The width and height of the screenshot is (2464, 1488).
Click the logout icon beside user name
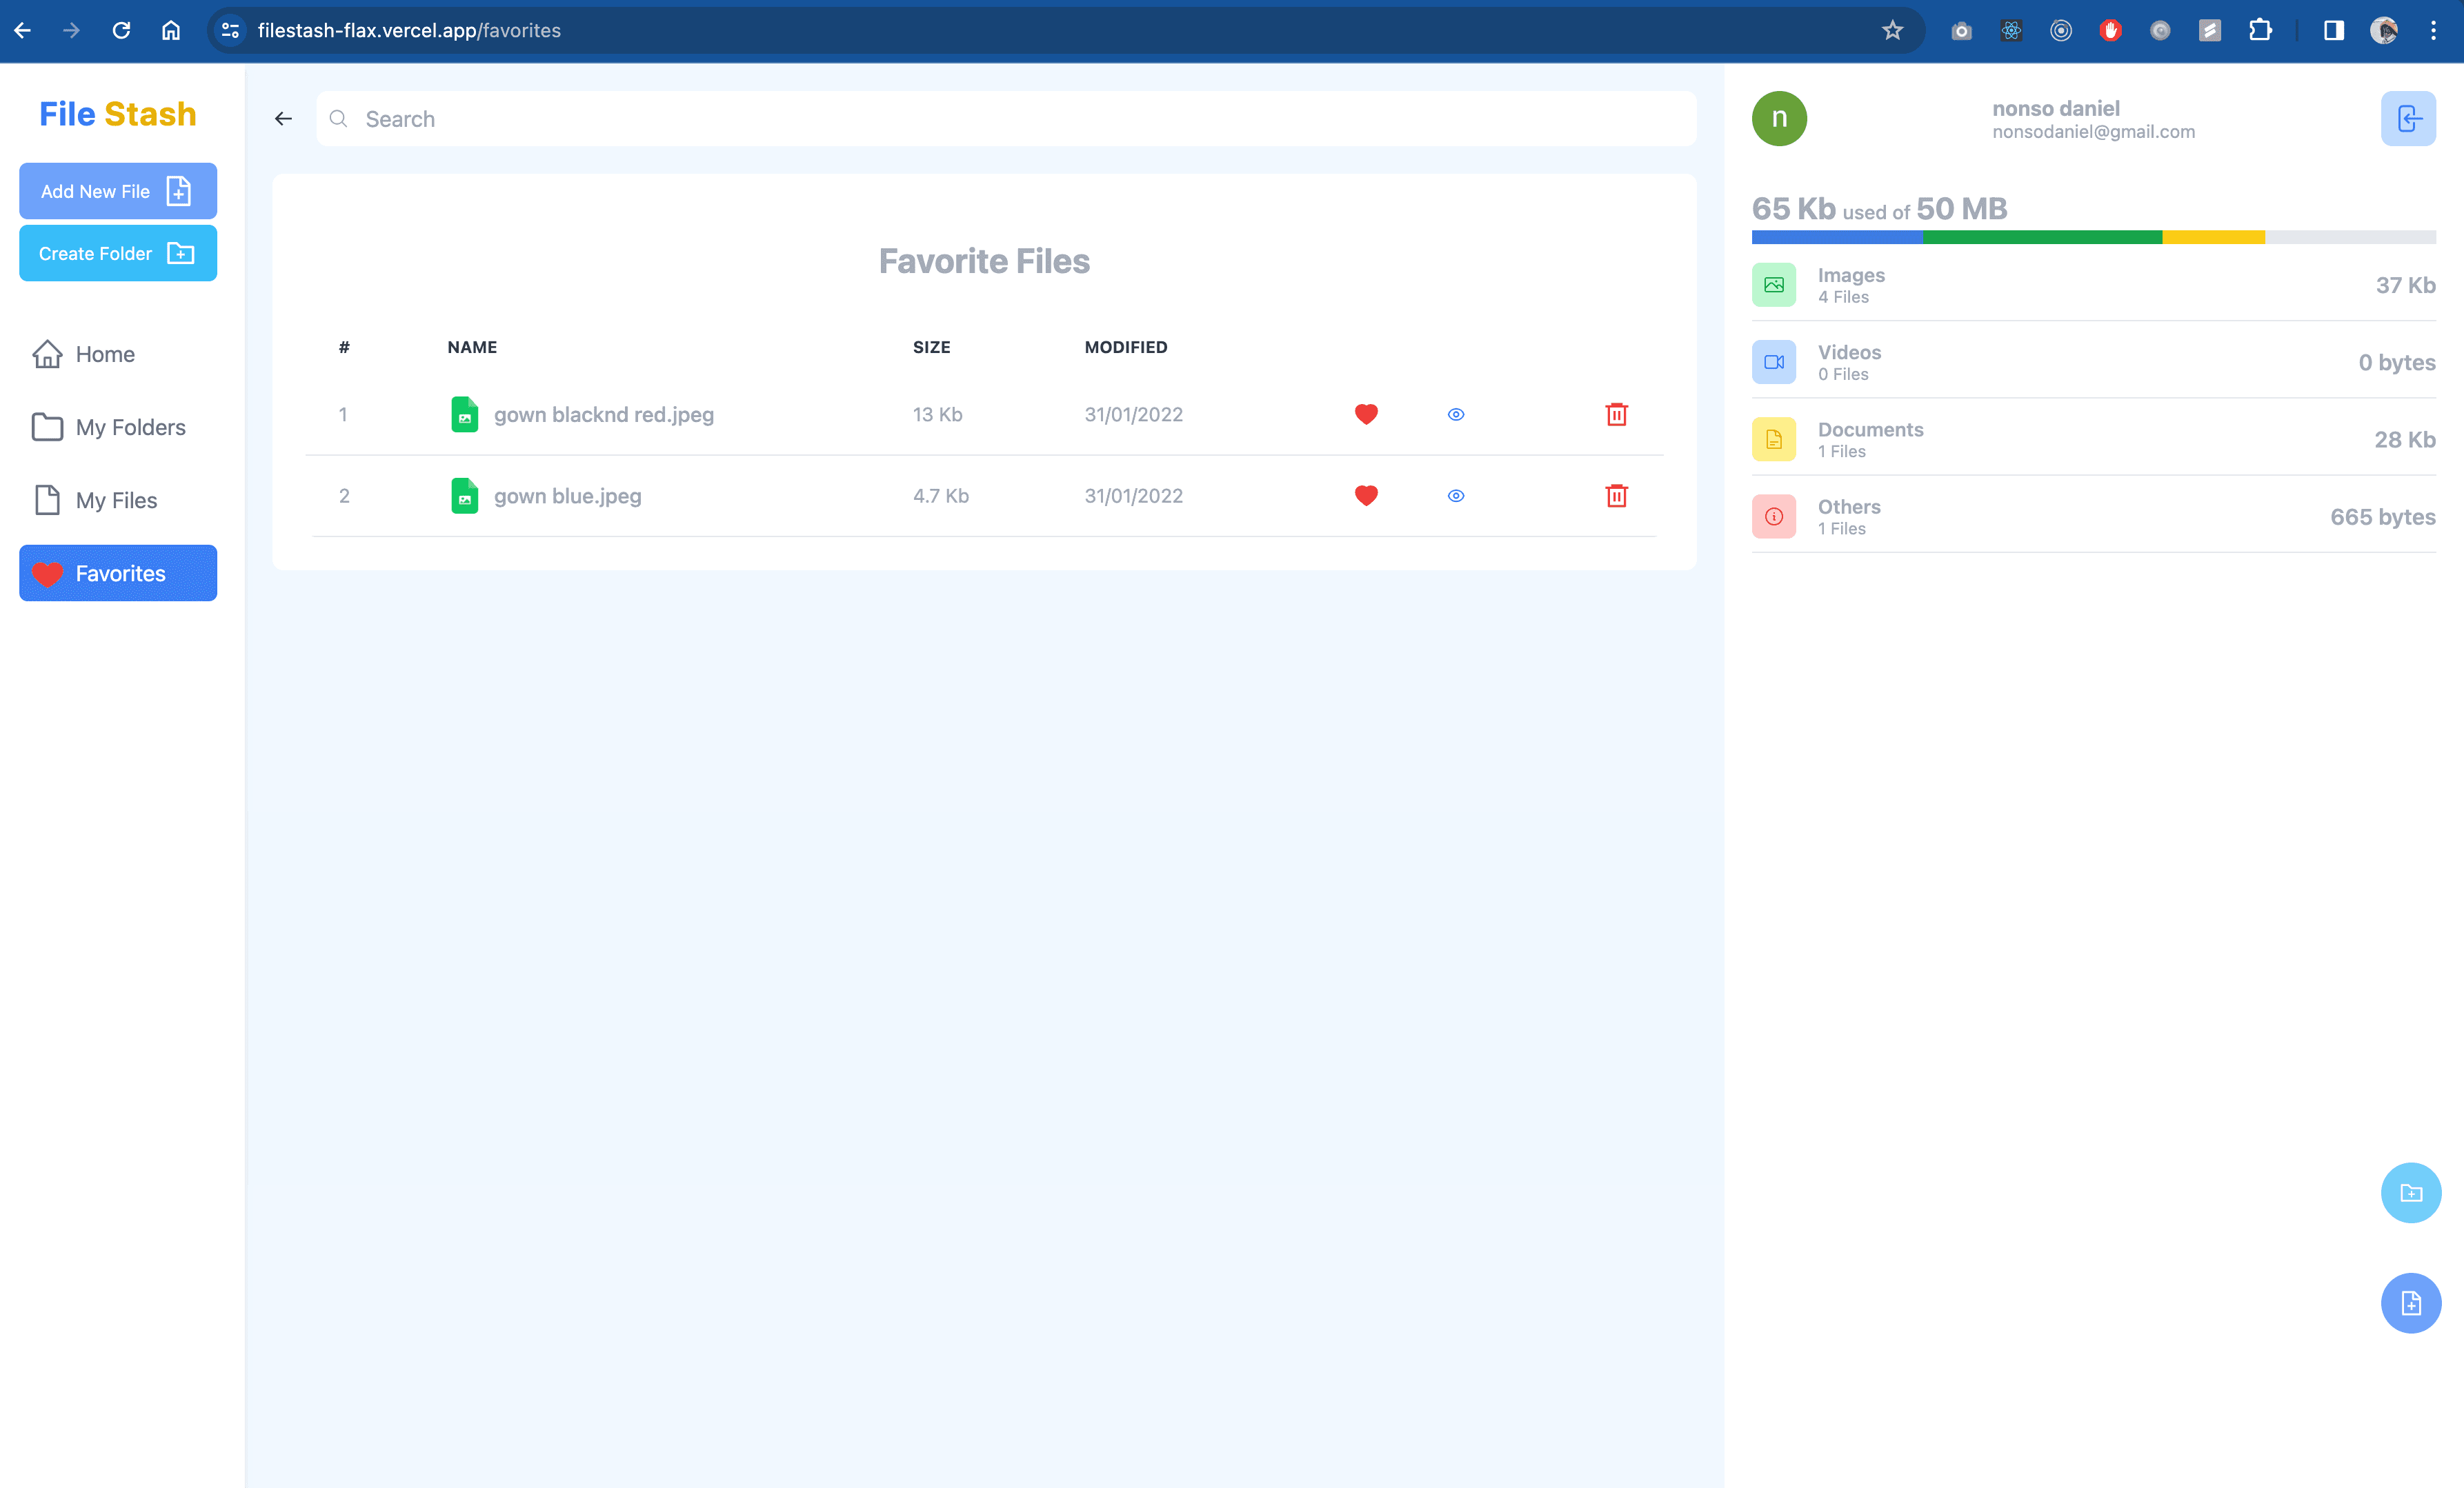coord(2407,119)
